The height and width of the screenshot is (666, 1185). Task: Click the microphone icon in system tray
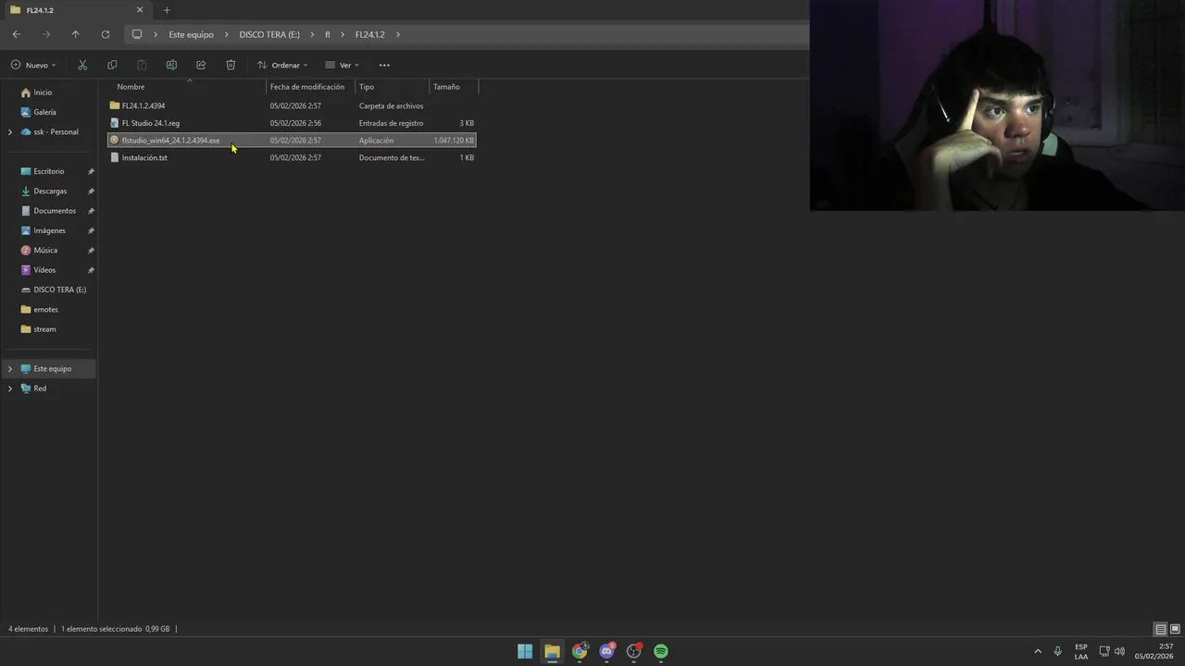(x=1057, y=651)
